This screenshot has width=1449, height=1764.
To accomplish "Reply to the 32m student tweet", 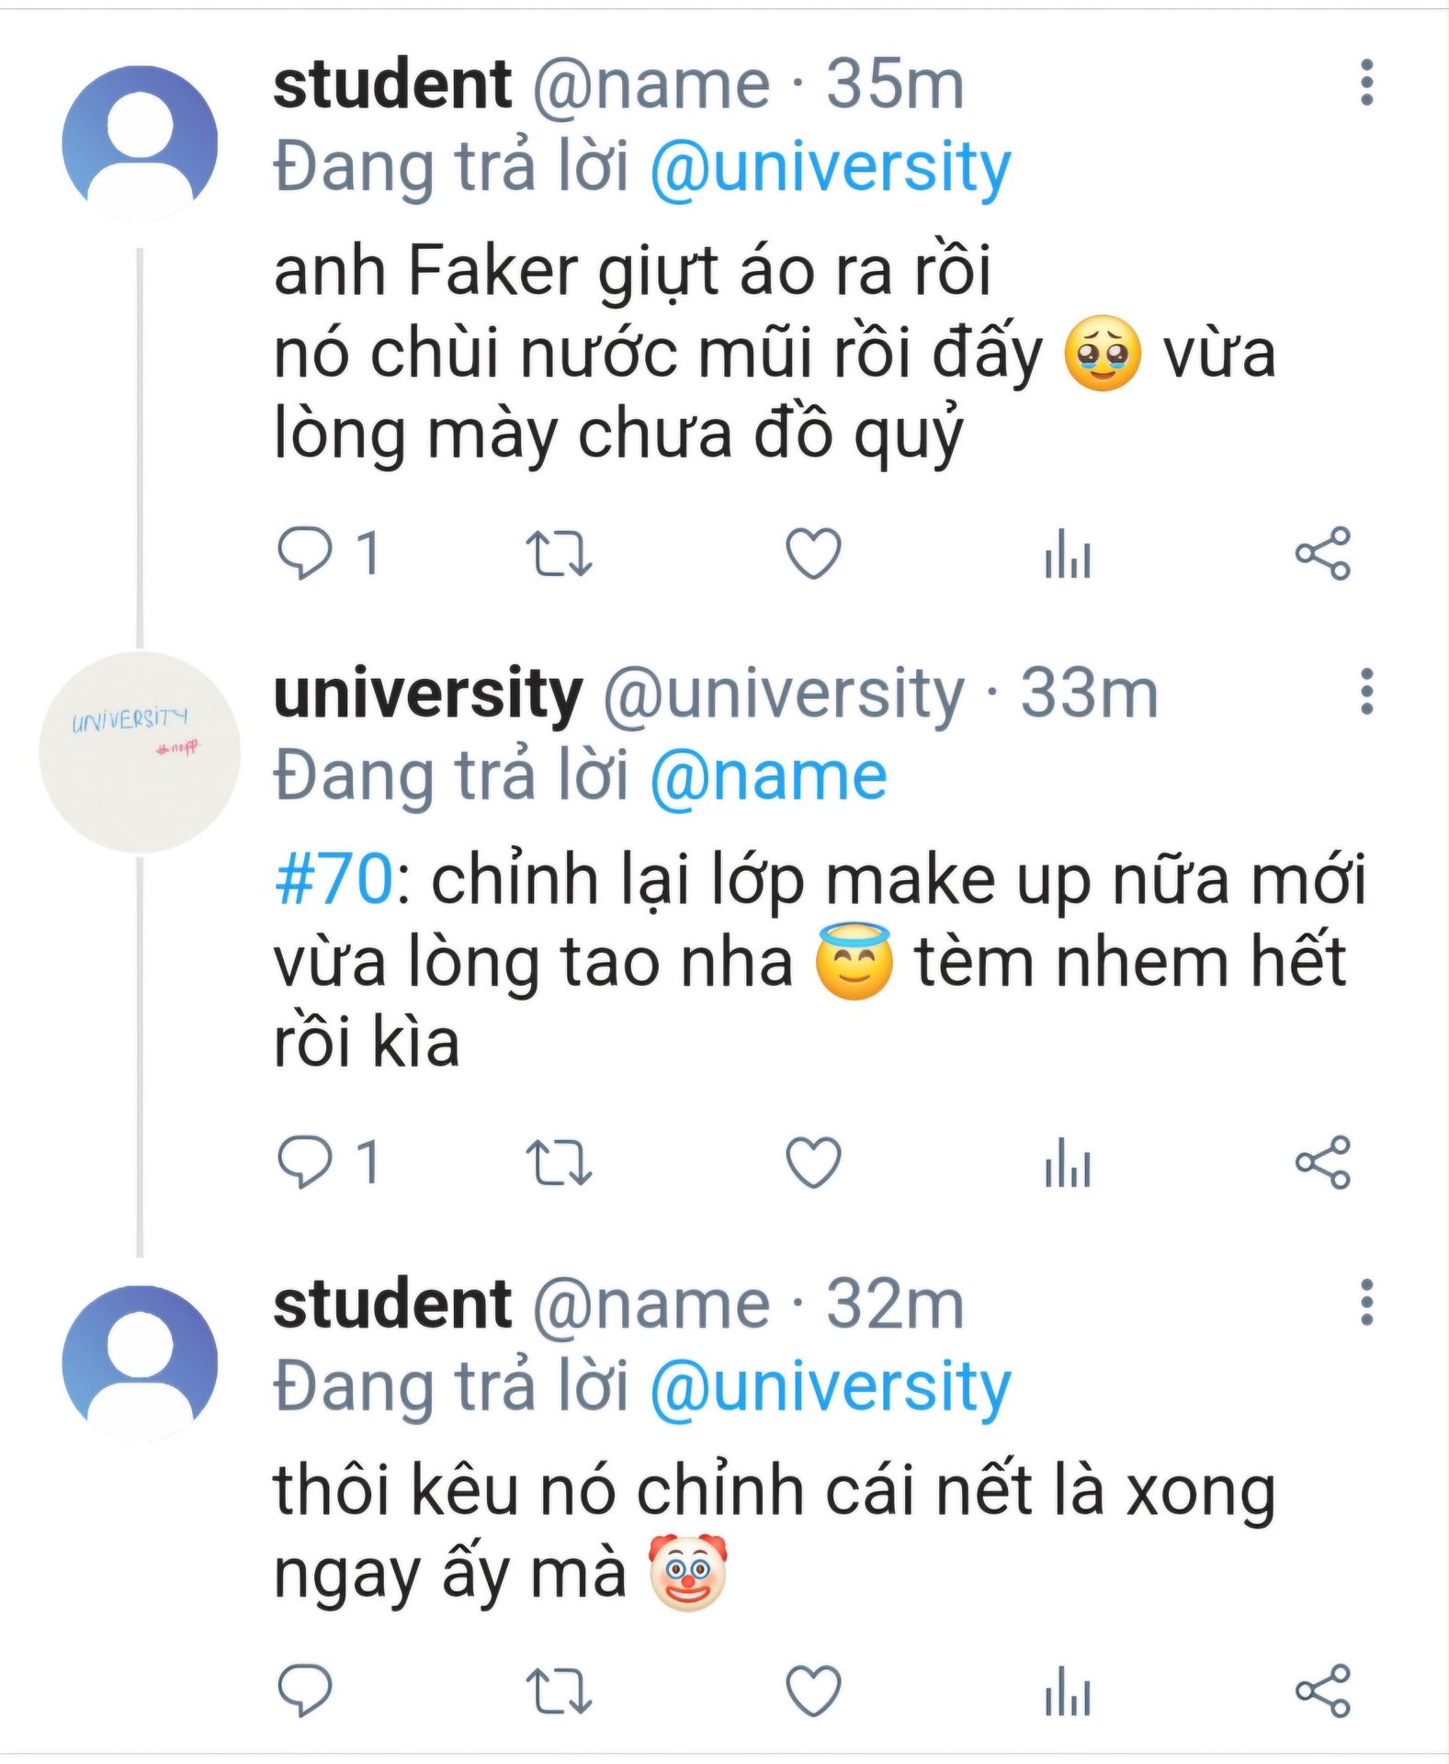I will tap(305, 1690).
